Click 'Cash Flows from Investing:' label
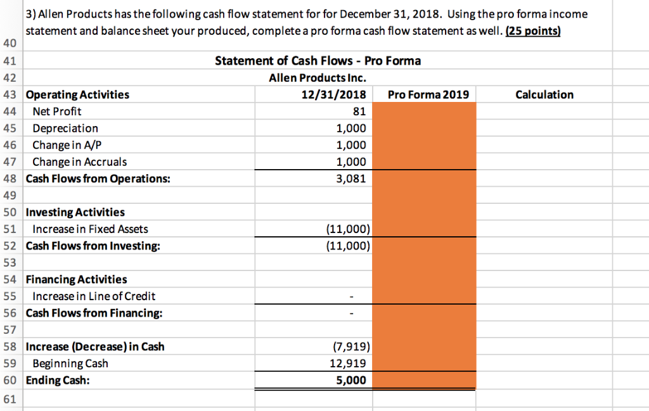This screenshot has height=411, width=649. [x=93, y=246]
